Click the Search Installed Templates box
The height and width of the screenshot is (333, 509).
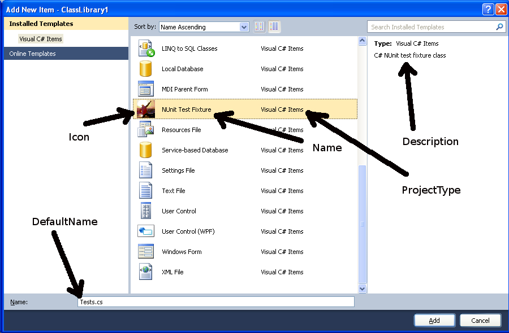[x=436, y=27]
